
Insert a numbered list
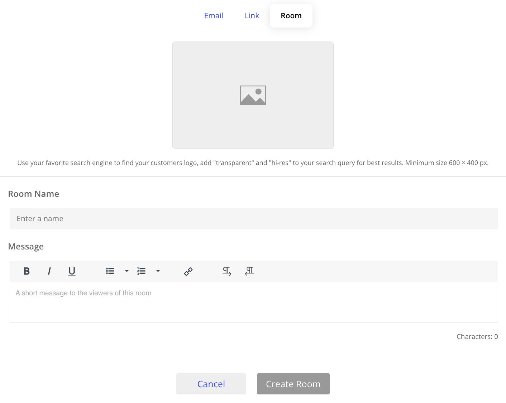click(142, 271)
